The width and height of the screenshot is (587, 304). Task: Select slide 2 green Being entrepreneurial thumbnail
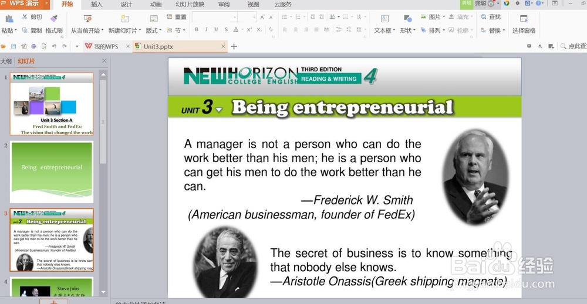click(52, 172)
